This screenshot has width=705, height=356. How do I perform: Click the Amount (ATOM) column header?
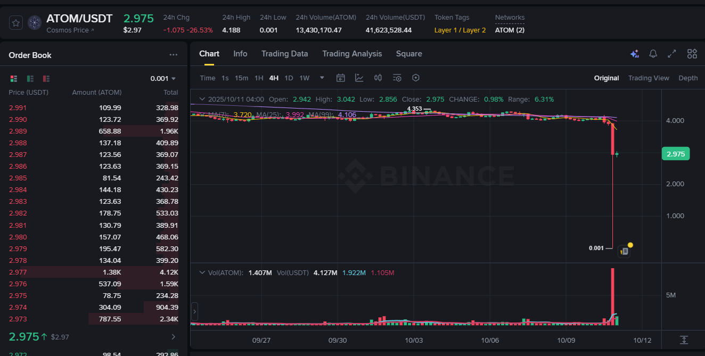click(x=97, y=93)
